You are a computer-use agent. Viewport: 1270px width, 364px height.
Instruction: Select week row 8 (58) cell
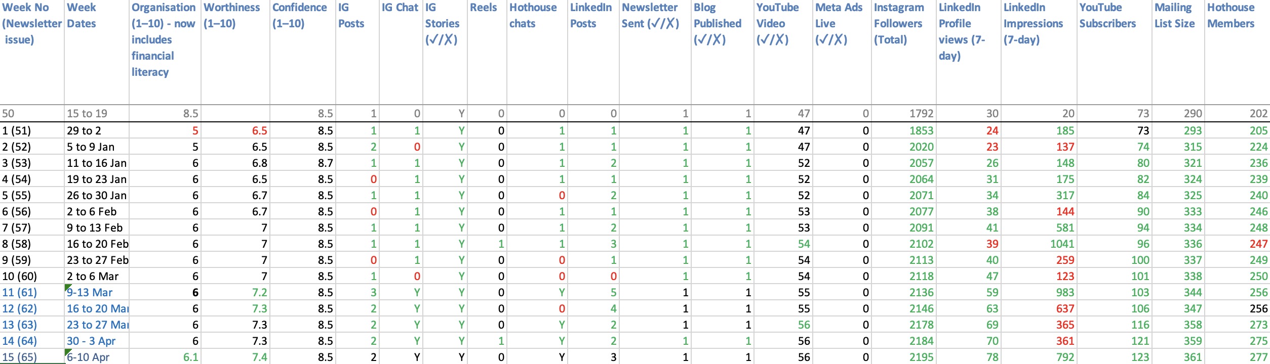pyautogui.click(x=32, y=244)
